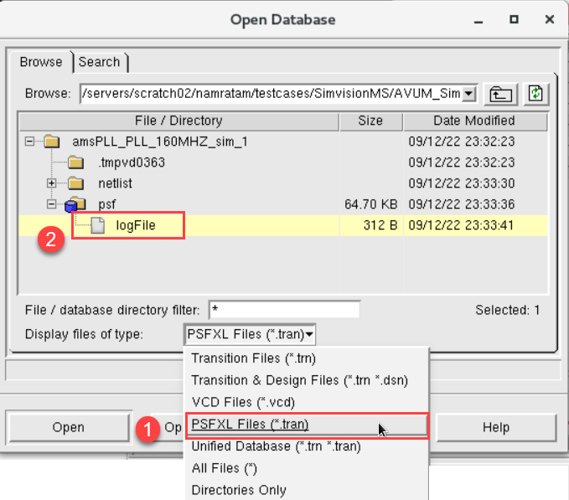Open the Browse path history dropdown arrow
The width and height of the screenshot is (569, 500).
(468, 94)
